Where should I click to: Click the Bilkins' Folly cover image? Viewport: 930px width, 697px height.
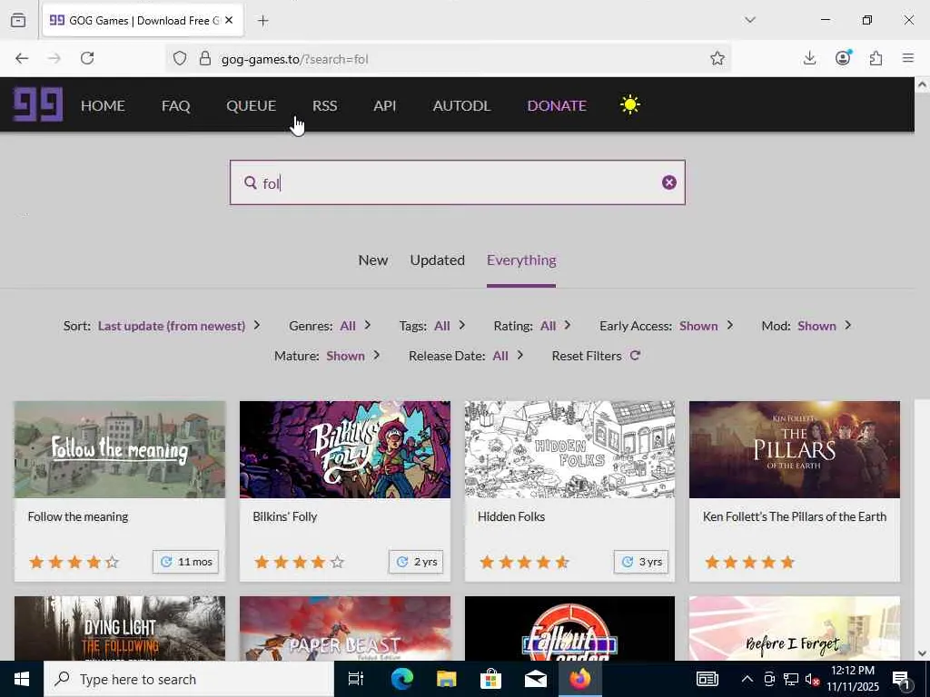[x=344, y=449]
